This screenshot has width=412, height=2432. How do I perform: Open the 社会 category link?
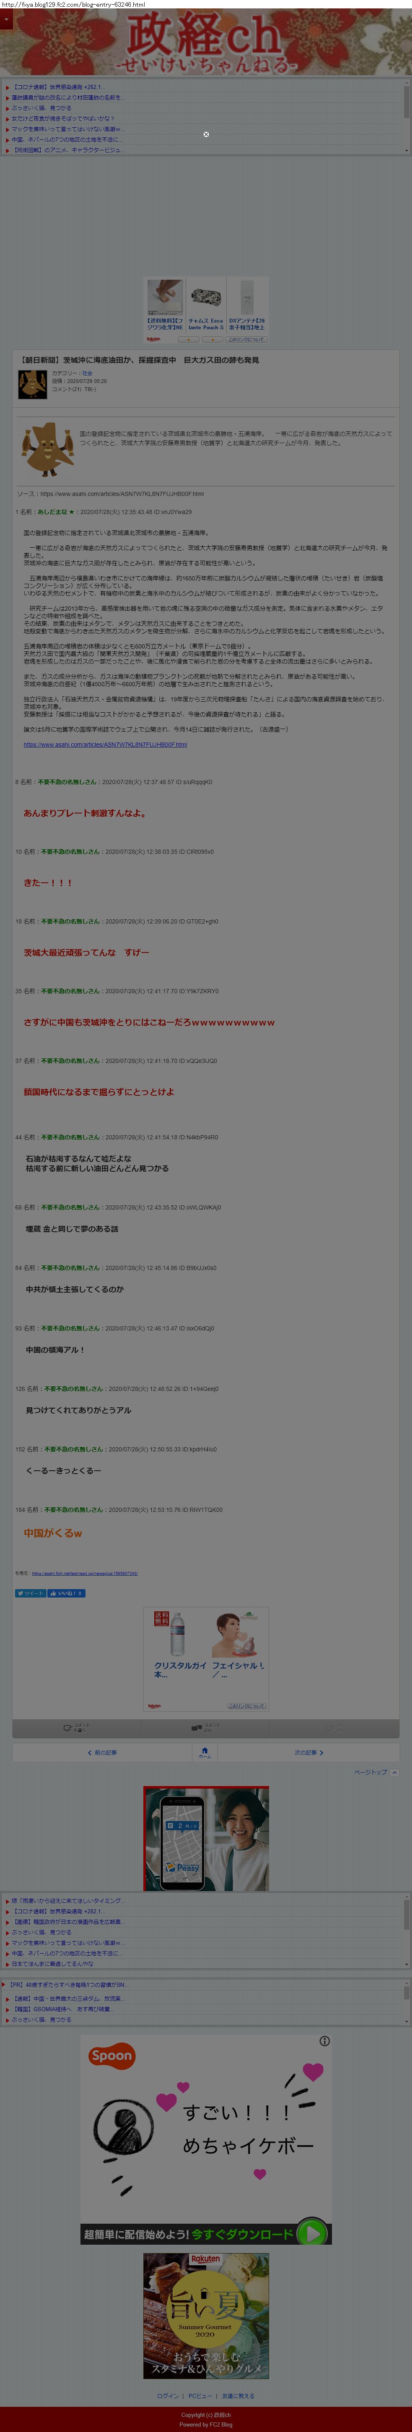click(x=87, y=373)
